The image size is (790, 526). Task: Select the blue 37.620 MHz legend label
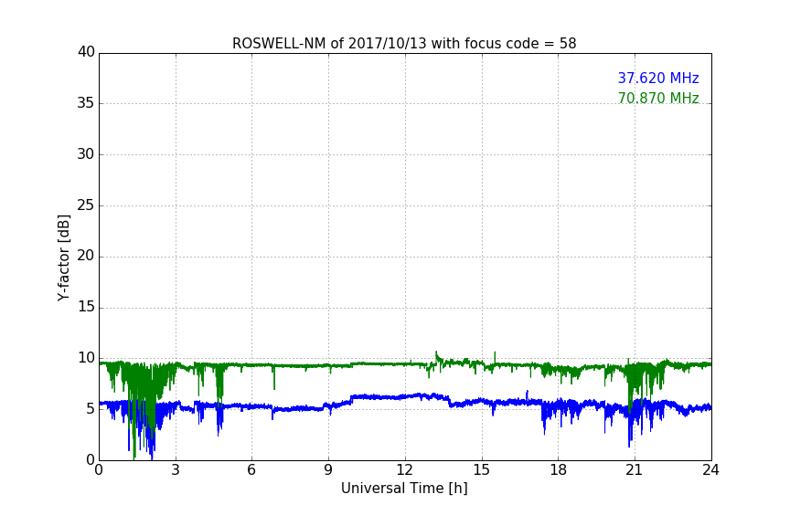[x=658, y=78]
